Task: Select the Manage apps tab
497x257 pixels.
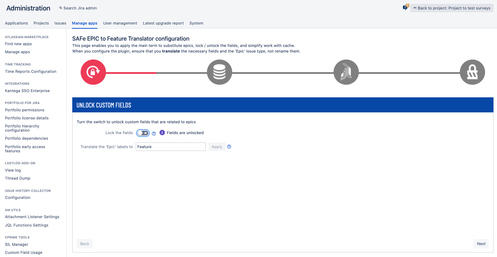Action: pos(85,23)
